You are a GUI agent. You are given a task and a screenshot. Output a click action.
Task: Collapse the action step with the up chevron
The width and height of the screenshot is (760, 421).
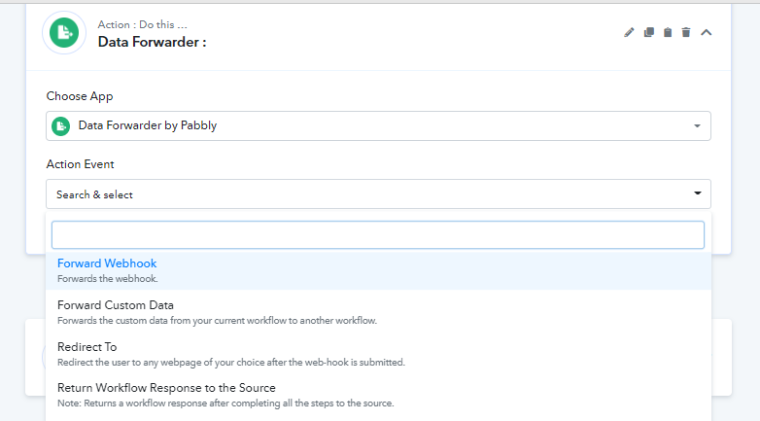707,32
